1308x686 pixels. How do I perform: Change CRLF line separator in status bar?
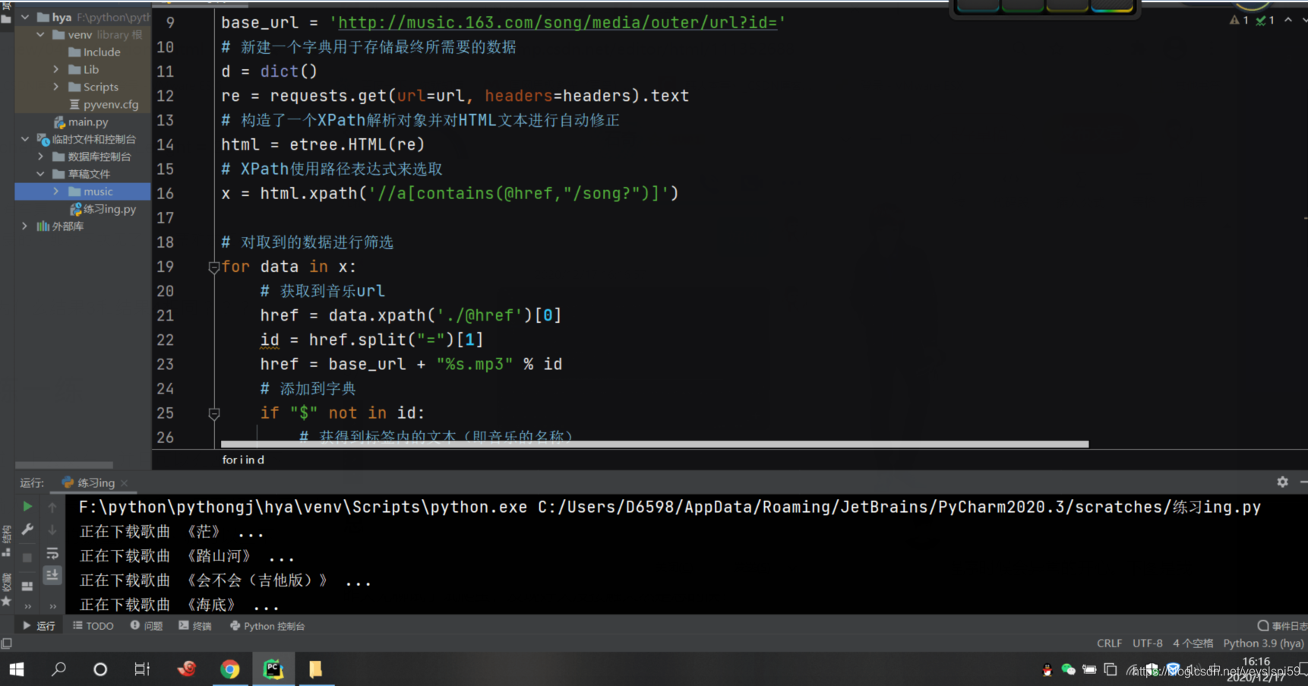pos(1109,643)
